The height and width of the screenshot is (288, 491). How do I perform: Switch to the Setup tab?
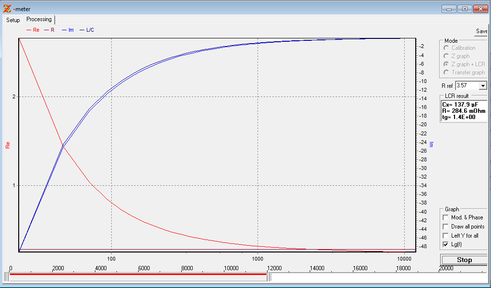13,20
